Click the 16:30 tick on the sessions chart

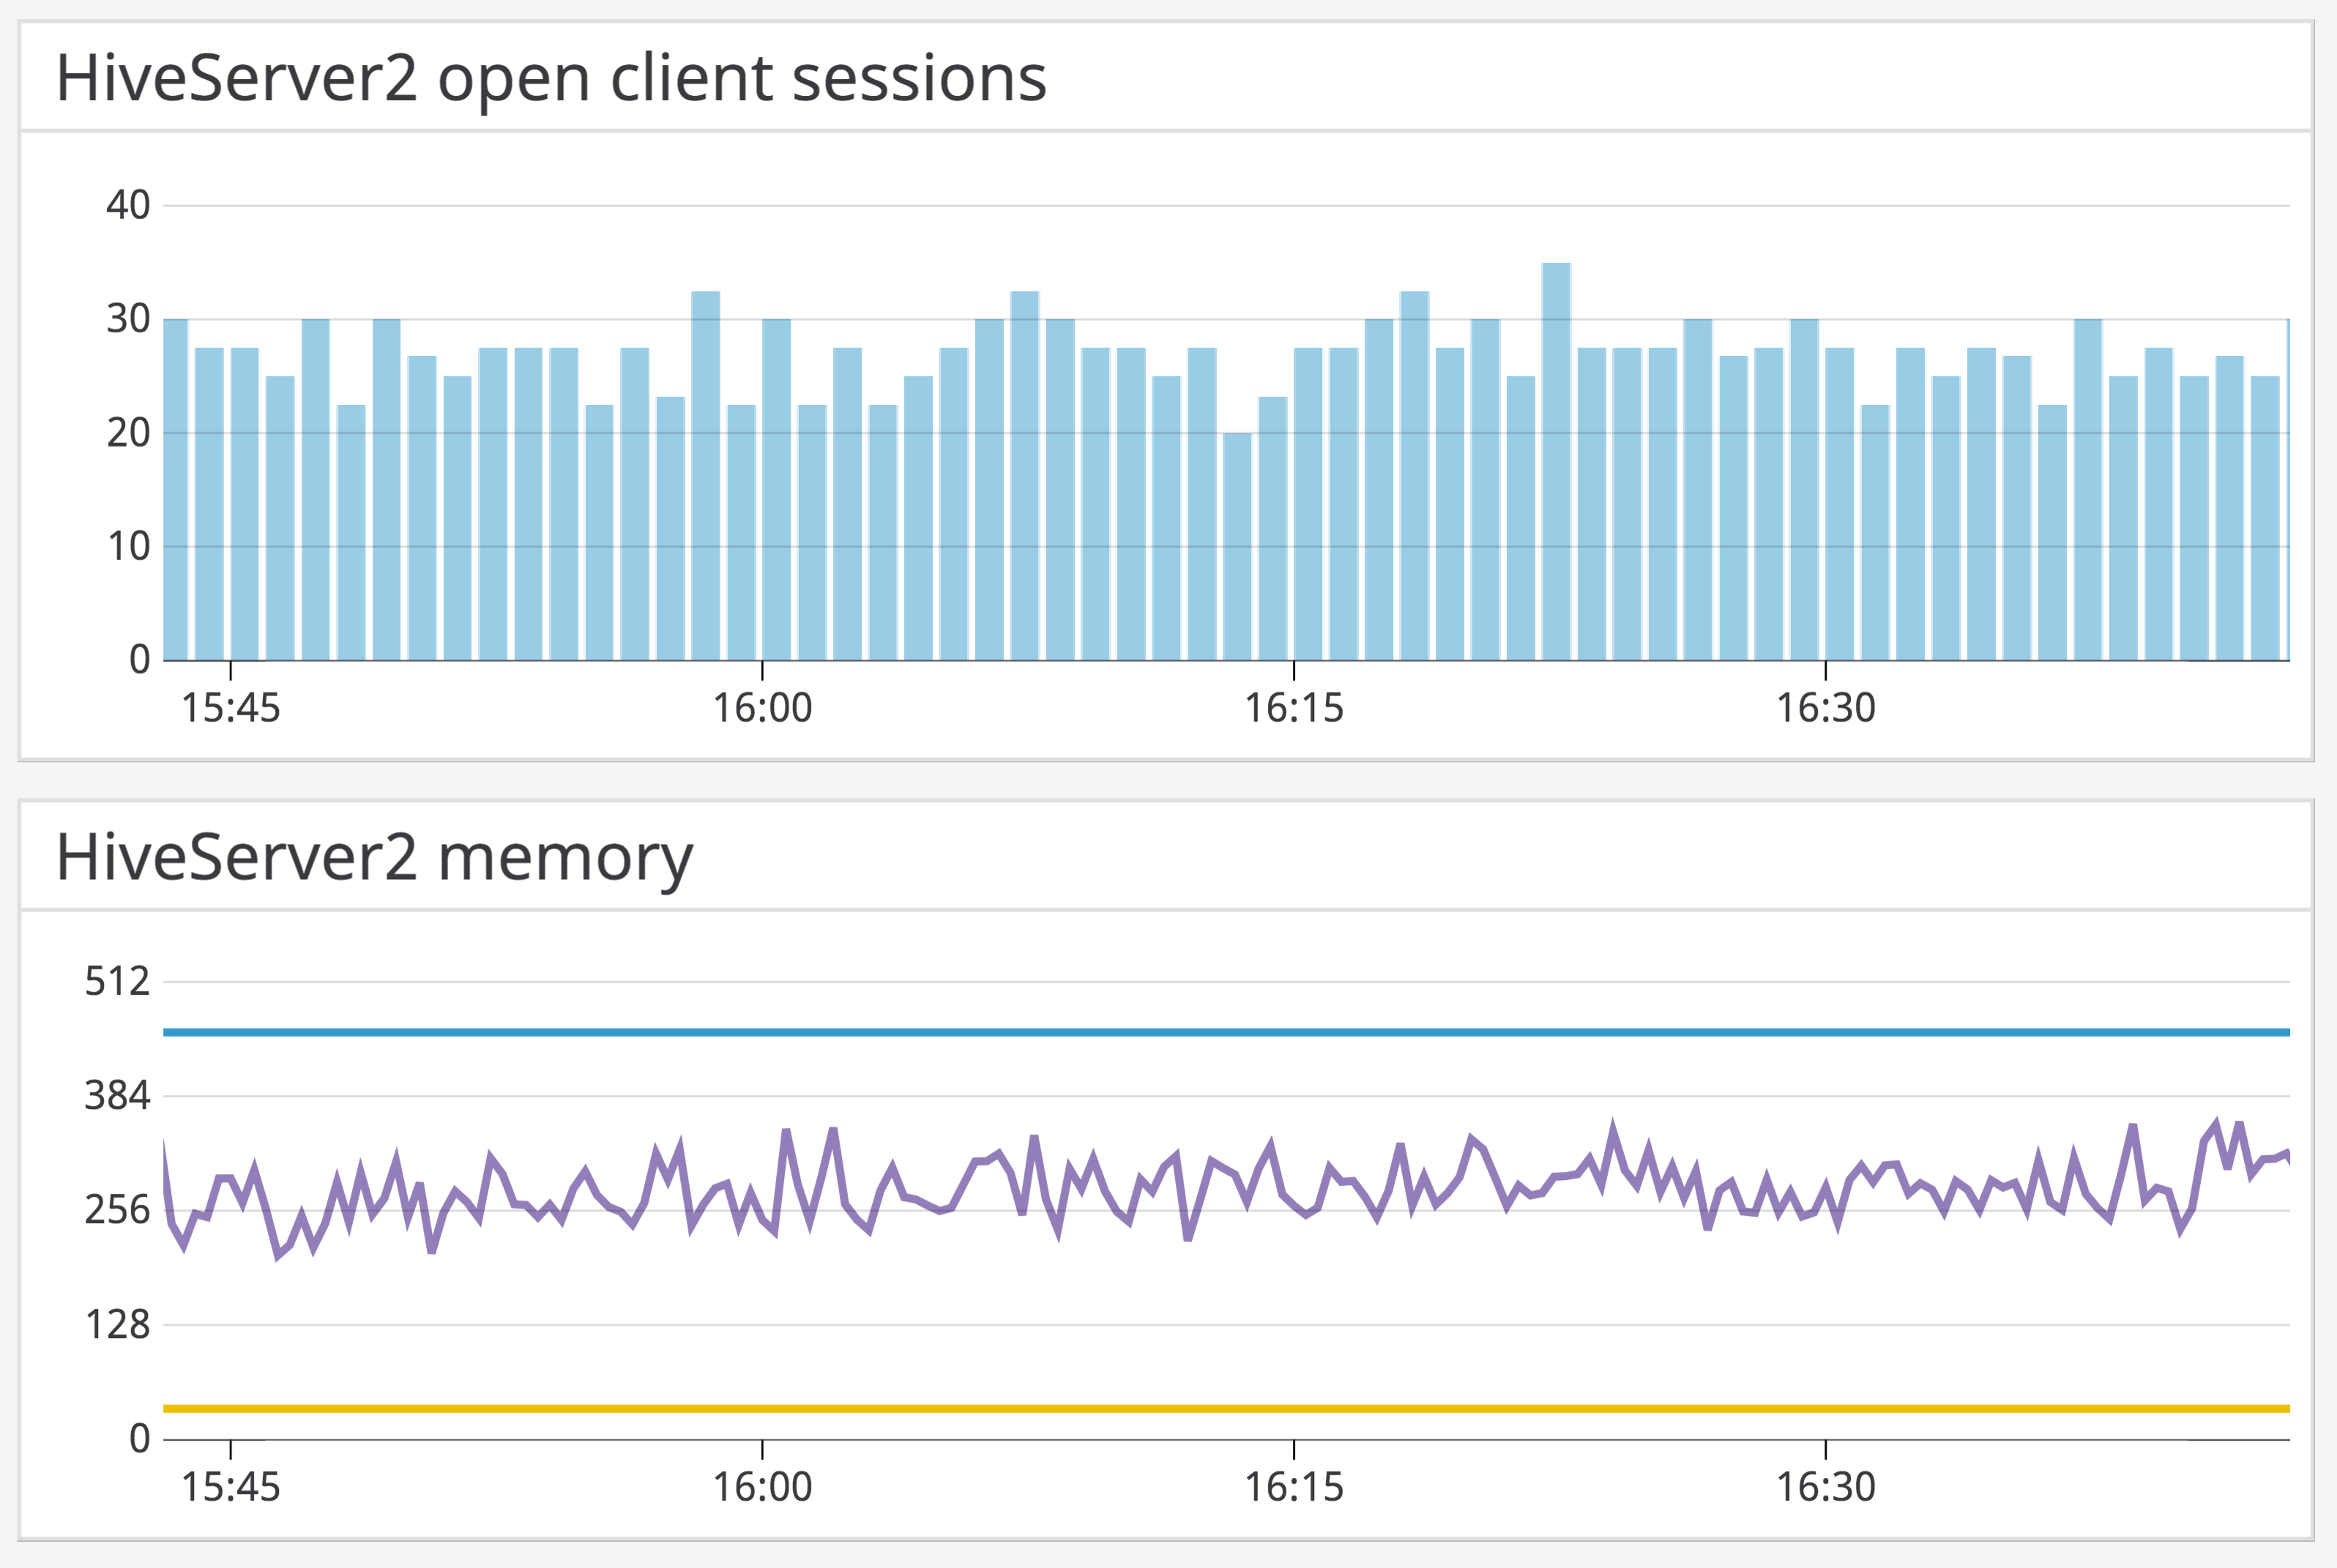pos(1826,708)
